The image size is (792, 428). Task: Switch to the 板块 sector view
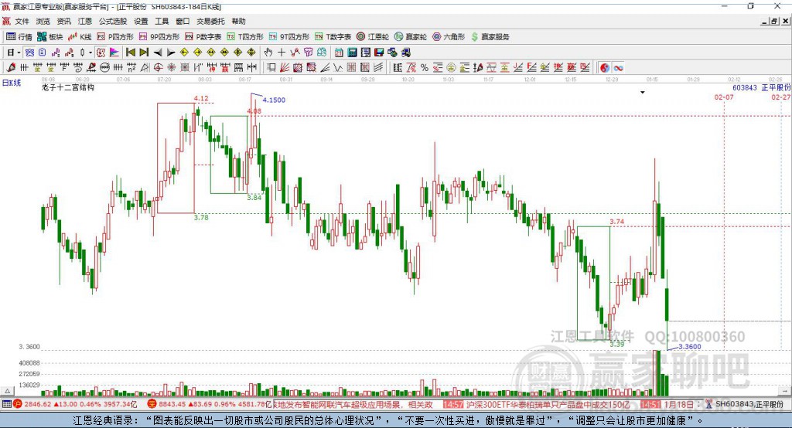tap(50, 37)
